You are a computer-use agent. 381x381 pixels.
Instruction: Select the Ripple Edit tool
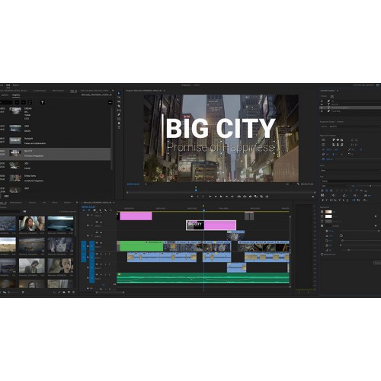(x=119, y=101)
